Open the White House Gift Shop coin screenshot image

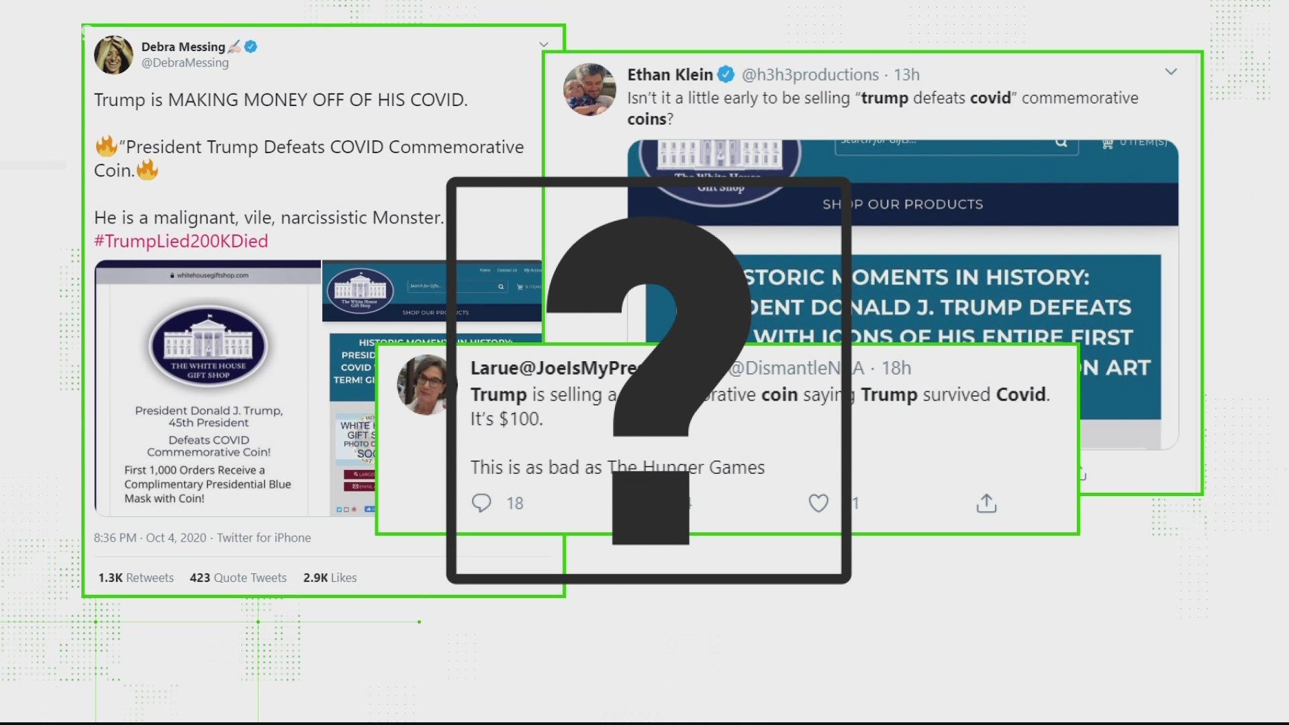208,388
